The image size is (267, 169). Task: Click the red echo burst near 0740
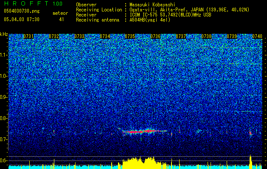[250, 133]
